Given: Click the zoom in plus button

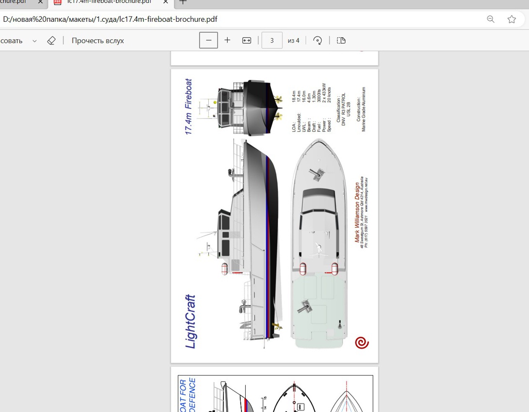Looking at the screenshot, I should [227, 41].
